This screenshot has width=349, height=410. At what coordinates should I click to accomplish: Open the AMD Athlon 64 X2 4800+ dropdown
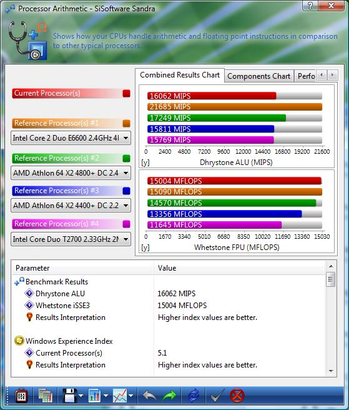tap(71, 173)
